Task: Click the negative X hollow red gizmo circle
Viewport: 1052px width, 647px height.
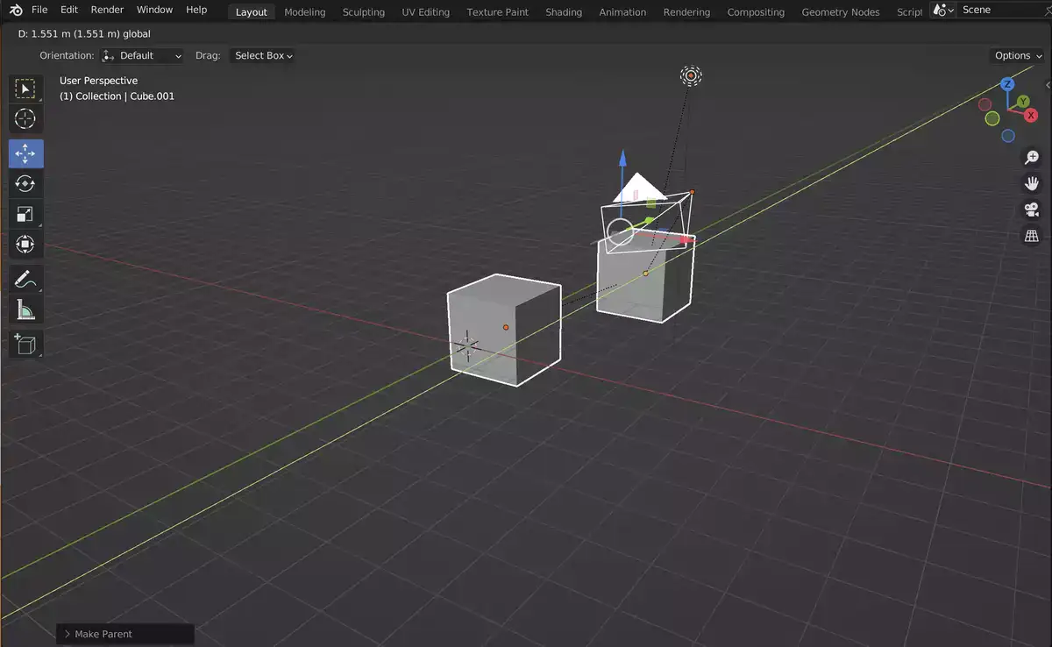Action: pos(985,106)
